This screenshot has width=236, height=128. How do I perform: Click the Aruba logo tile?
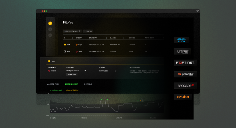[x=183, y=97]
